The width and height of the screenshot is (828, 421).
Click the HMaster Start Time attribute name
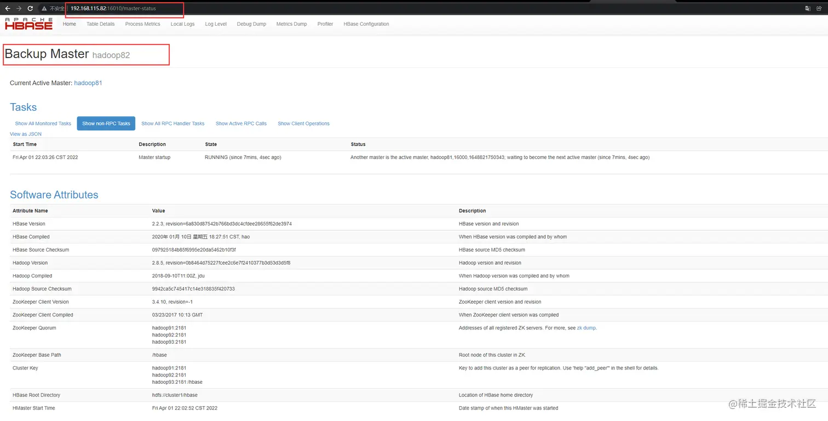pos(34,408)
